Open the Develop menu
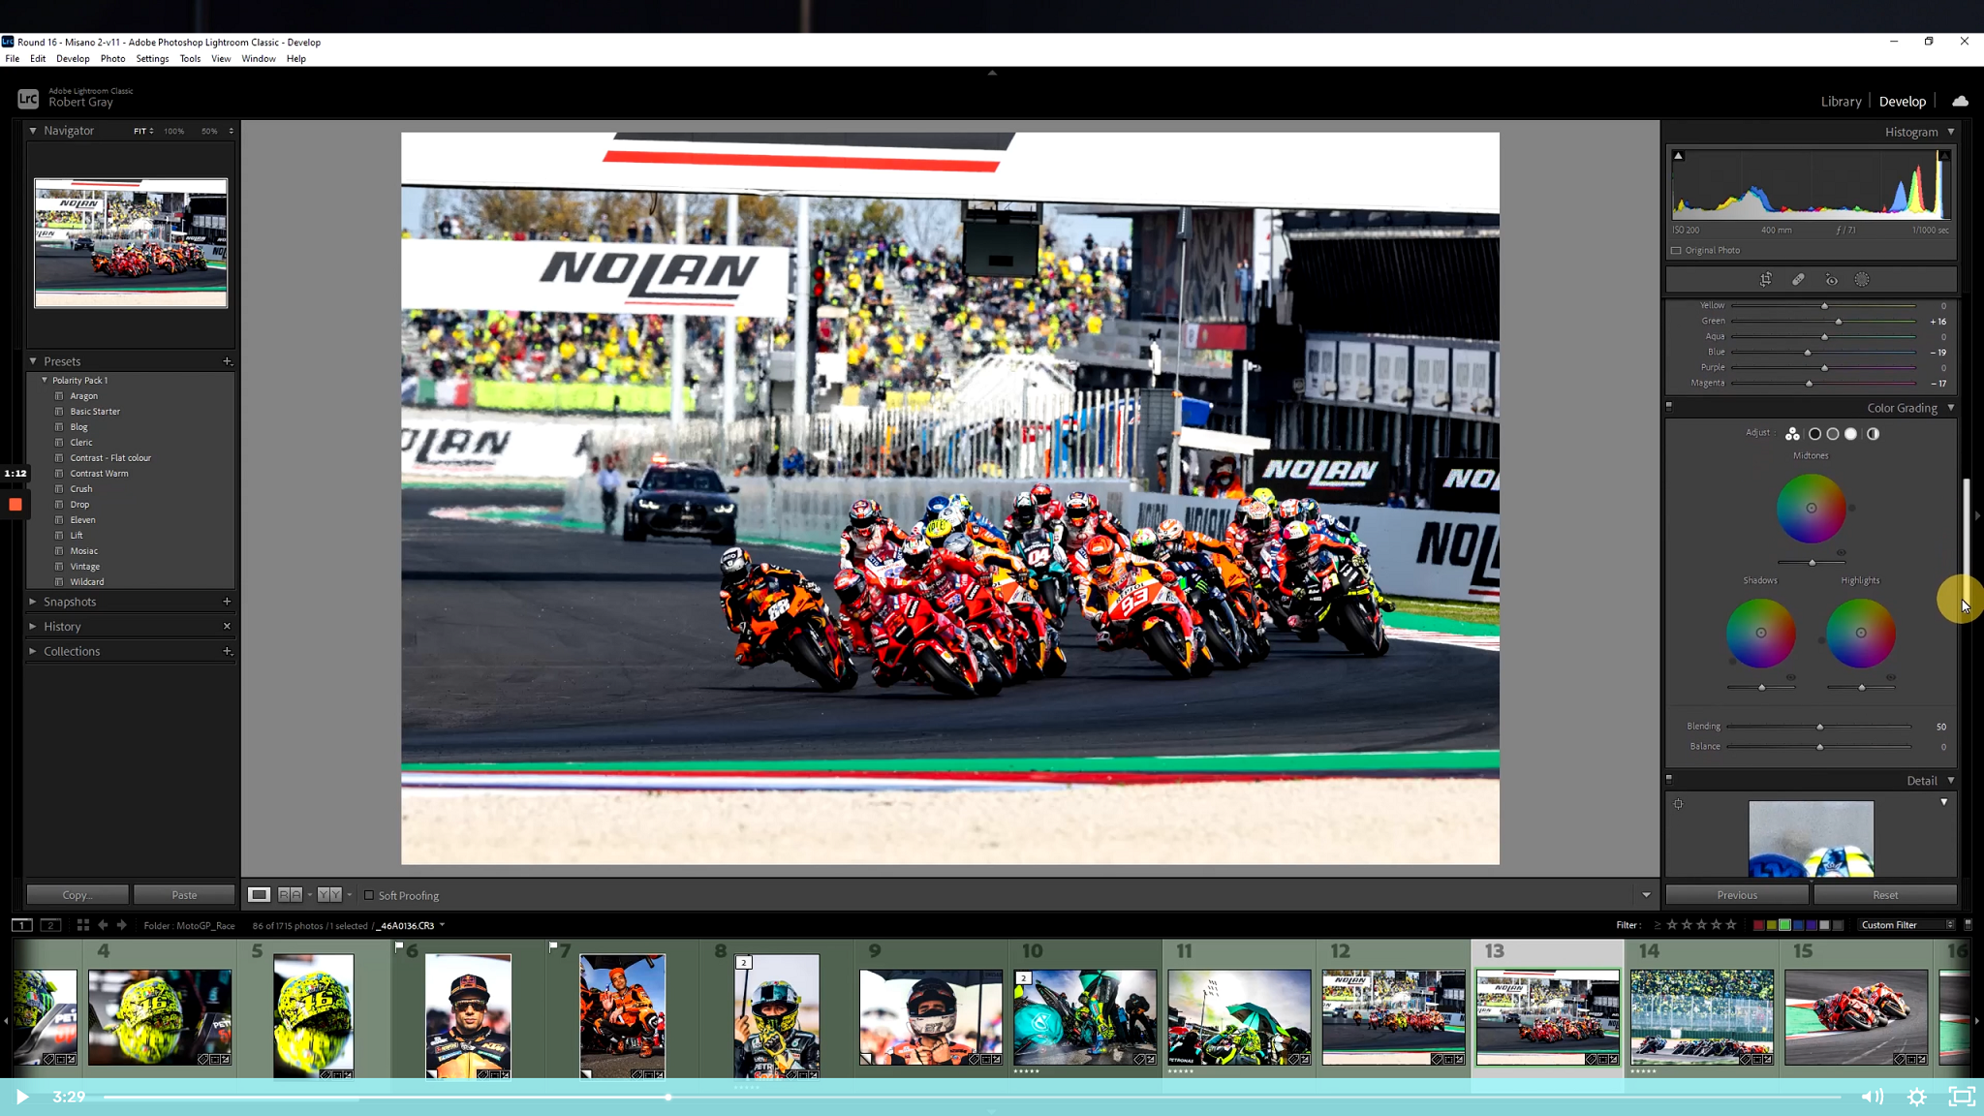This screenshot has height=1116, width=1984. click(73, 59)
